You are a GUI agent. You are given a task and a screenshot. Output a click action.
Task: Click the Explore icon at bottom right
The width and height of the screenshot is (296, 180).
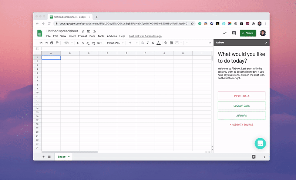[x=254, y=157]
